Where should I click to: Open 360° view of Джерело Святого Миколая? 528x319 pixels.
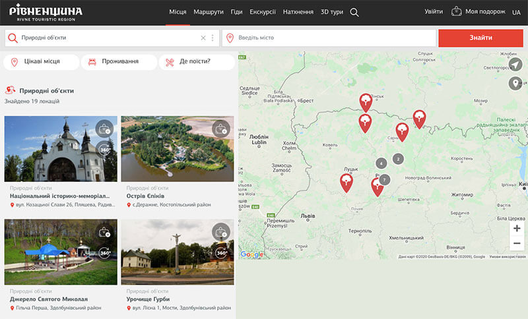(x=104, y=252)
